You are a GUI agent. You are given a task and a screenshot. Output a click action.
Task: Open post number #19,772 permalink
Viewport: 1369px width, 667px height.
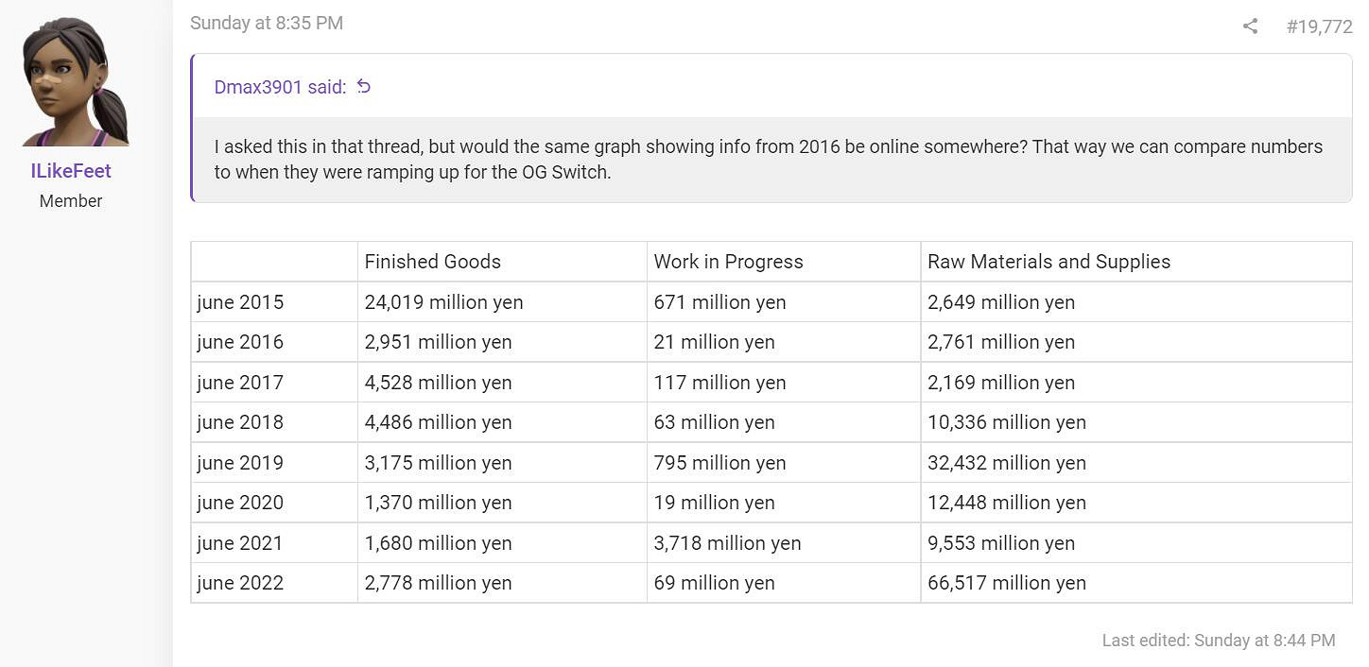pos(1319,26)
